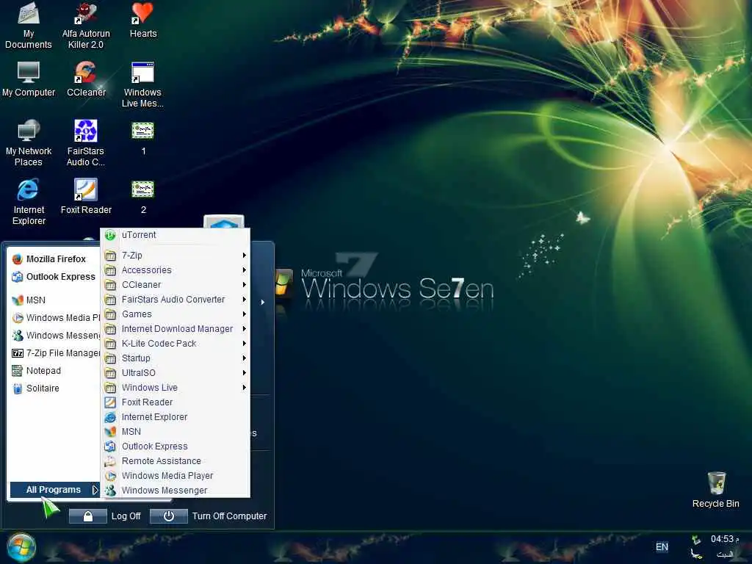The height and width of the screenshot is (564, 752).
Task: Expand the Games submenu
Action: tap(176, 314)
